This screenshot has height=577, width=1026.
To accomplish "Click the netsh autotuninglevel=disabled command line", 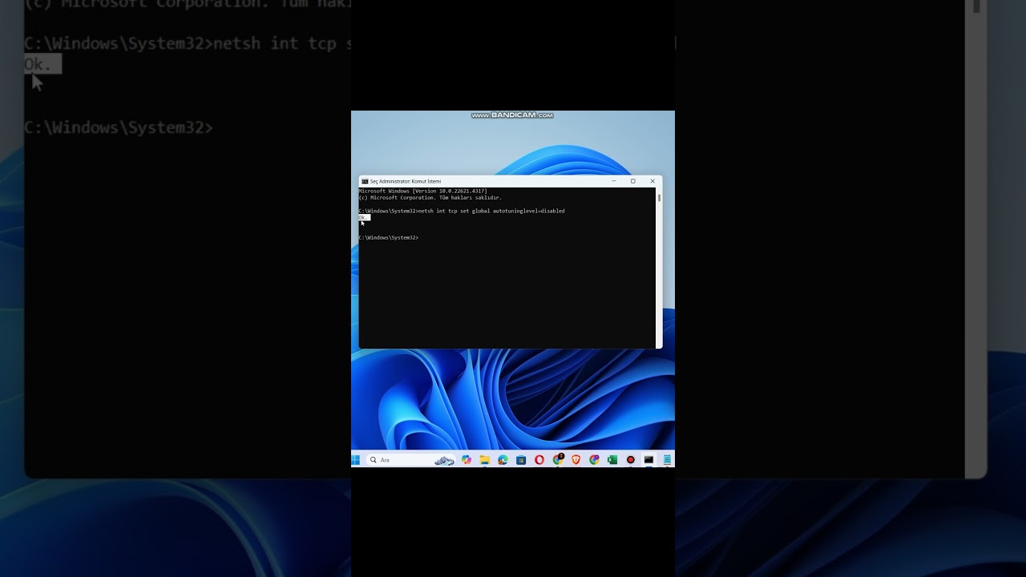I will point(462,211).
